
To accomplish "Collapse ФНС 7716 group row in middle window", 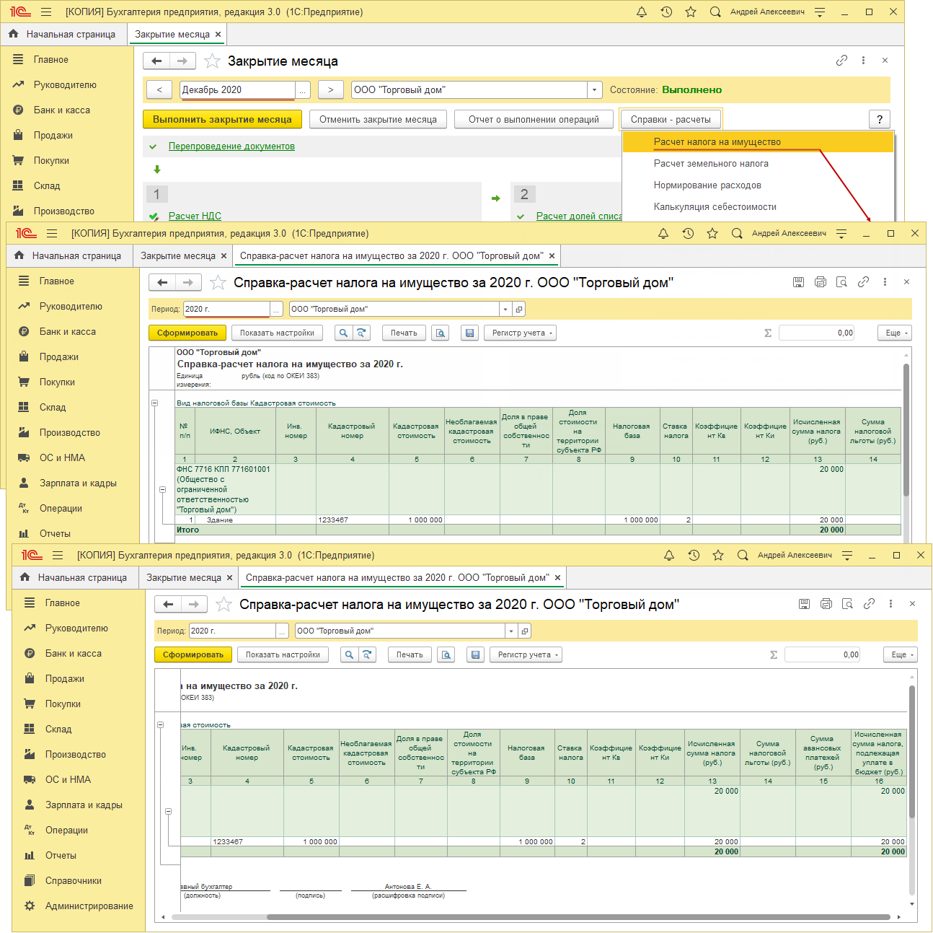I will pos(162,490).
